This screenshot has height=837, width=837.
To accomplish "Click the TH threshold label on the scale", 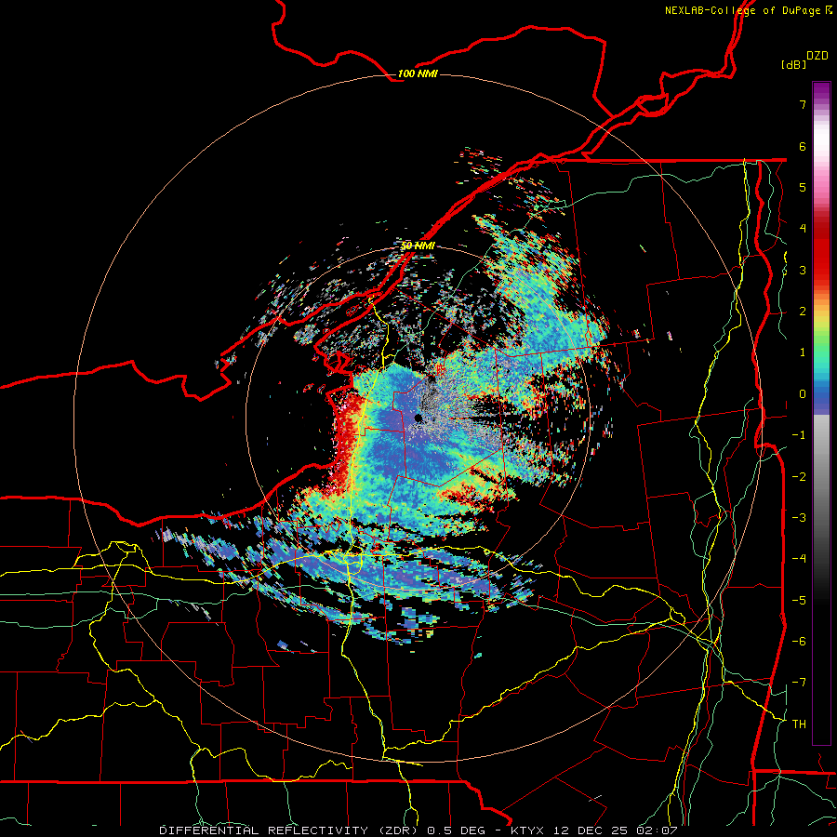I will coord(799,724).
